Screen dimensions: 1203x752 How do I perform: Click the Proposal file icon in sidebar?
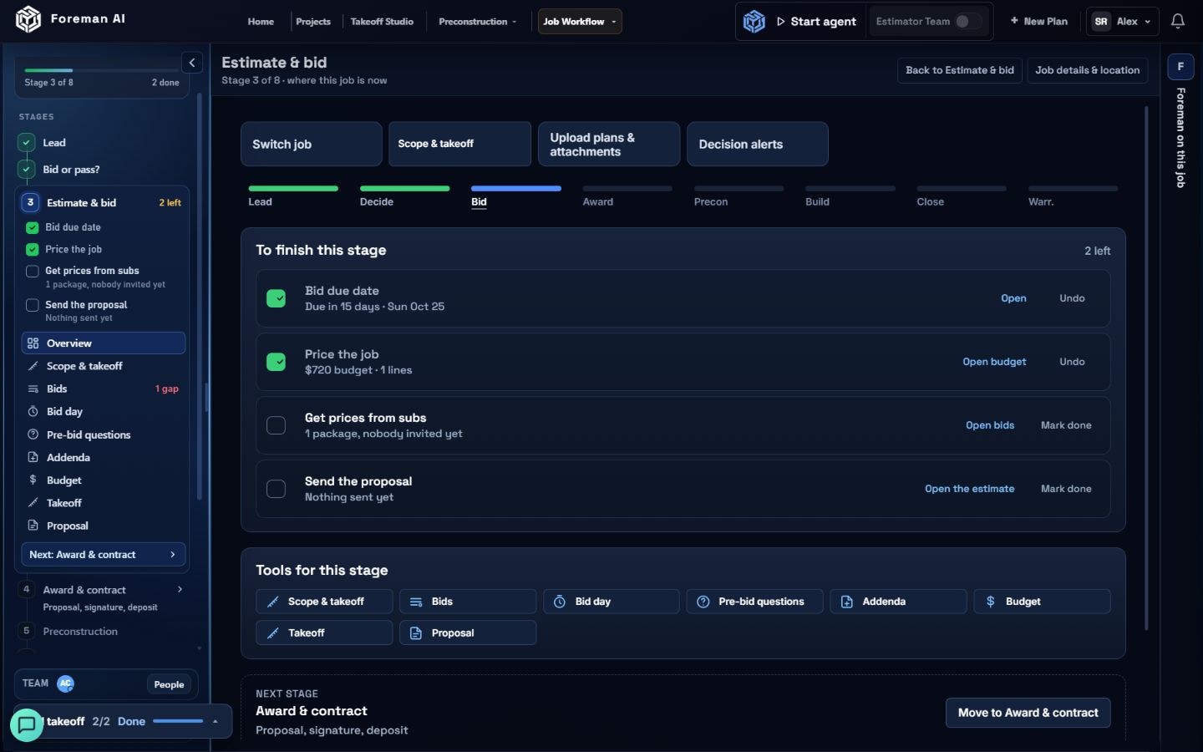(x=33, y=526)
